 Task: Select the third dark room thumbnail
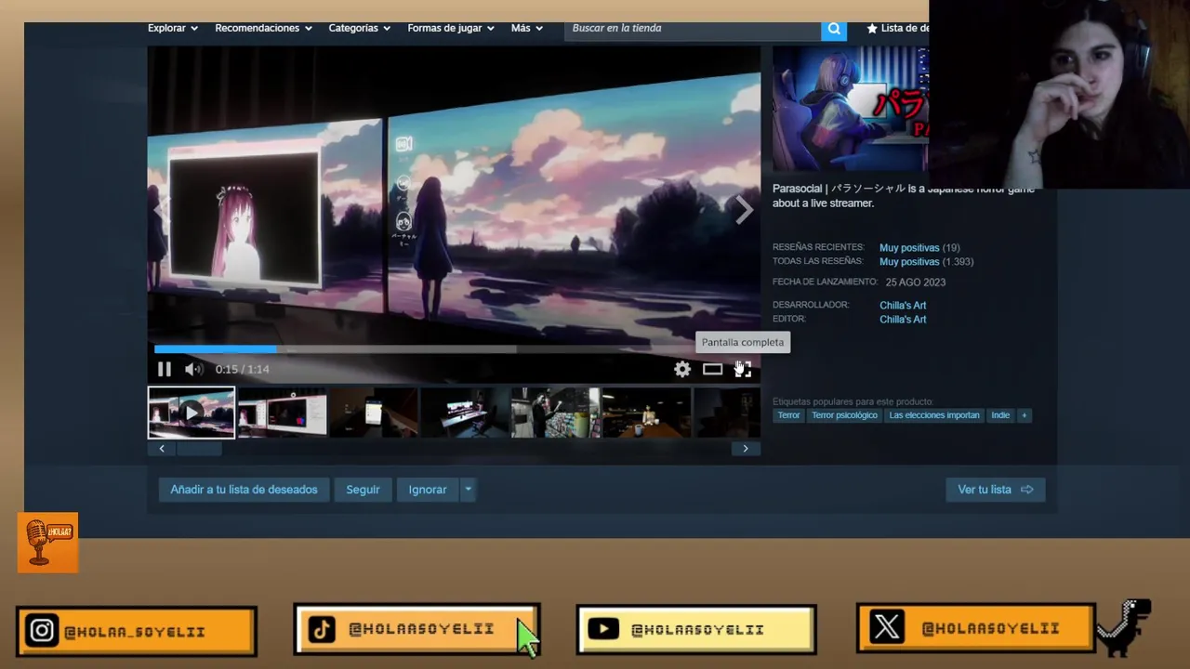coord(373,413)
